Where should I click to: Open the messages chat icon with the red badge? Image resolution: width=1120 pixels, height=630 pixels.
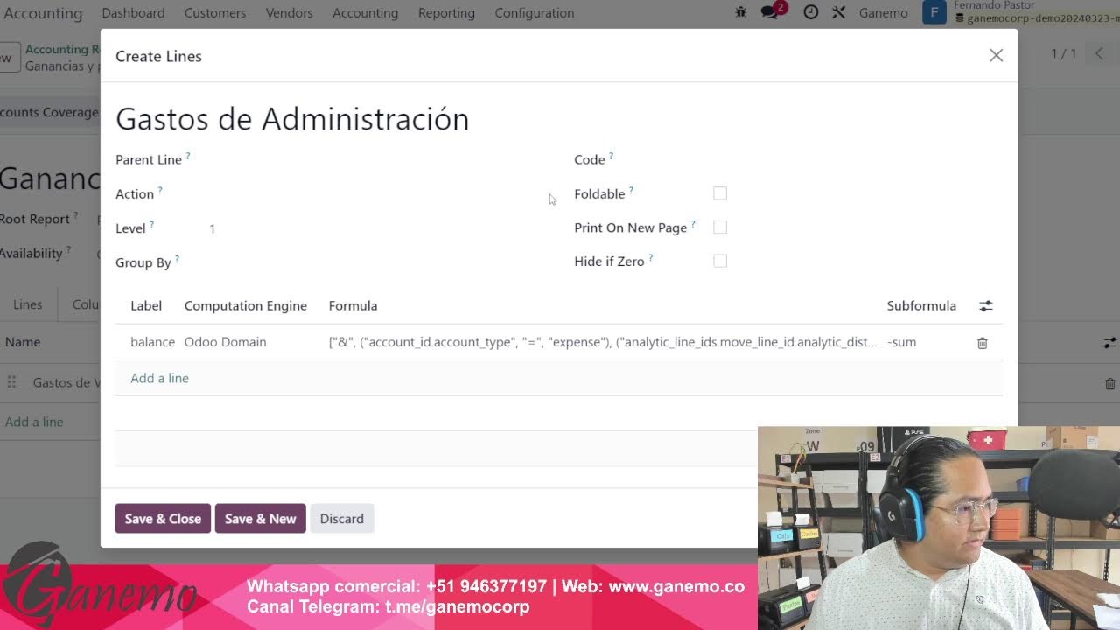(x=771, y=12)
